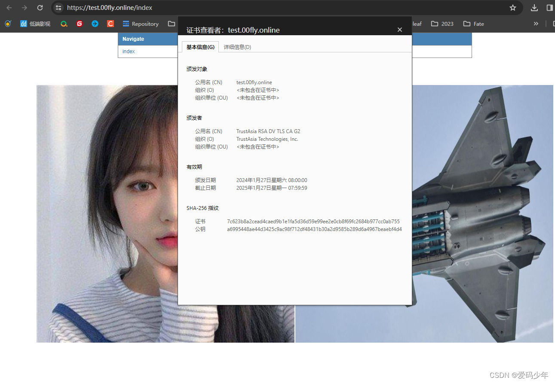Open the Repository bookmark
The width and height of the screenshot is (555, 383).
pos(141,24)
